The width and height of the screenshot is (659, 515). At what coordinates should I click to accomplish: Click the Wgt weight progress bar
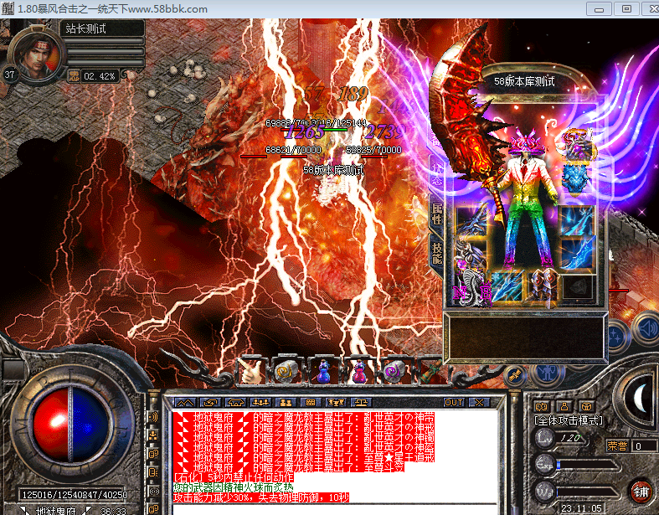[588, 492]
